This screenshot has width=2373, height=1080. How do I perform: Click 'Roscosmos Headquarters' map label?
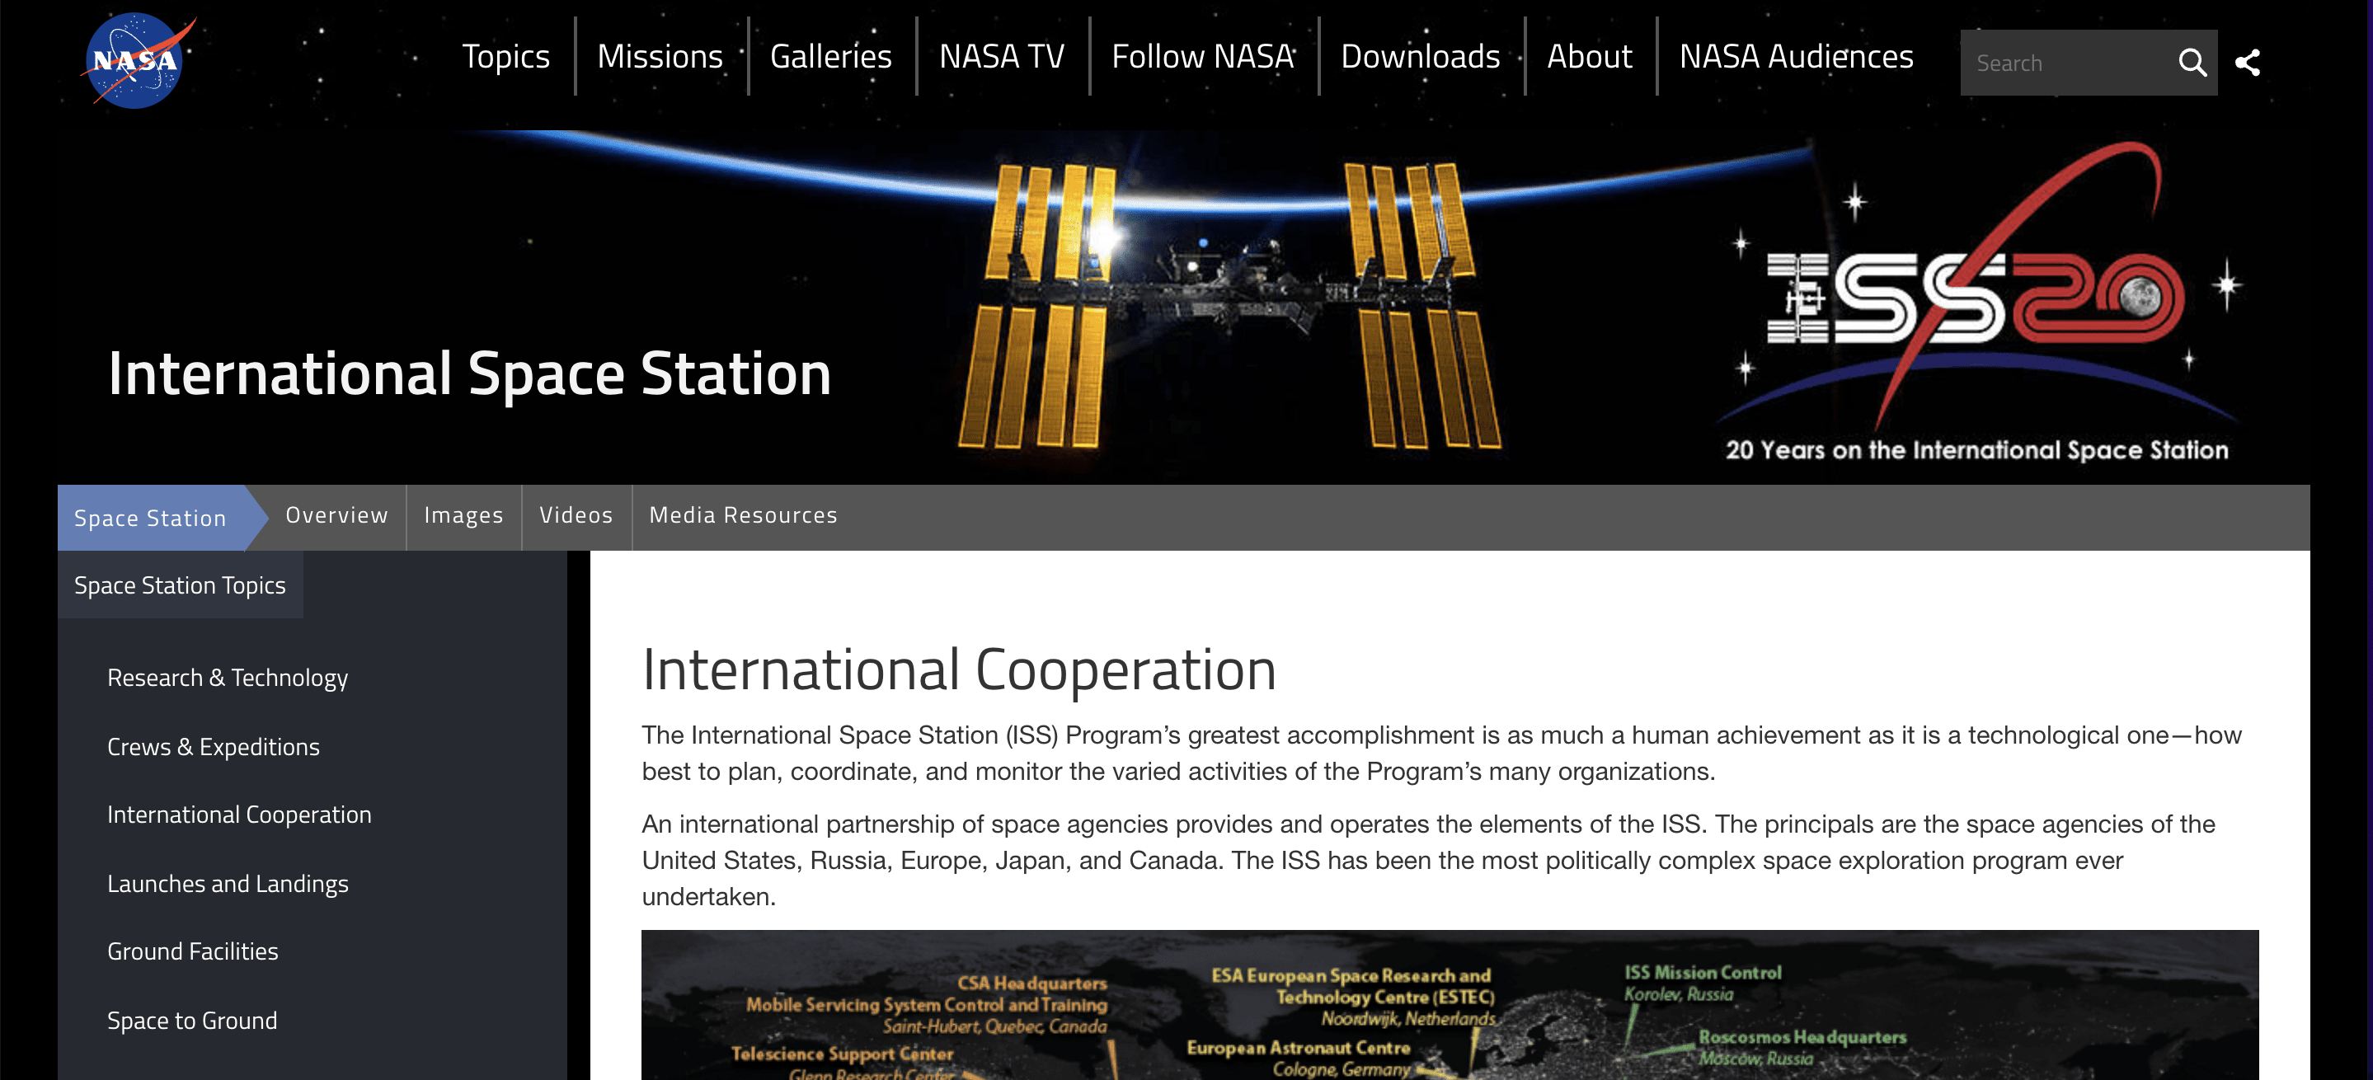1802,1037
